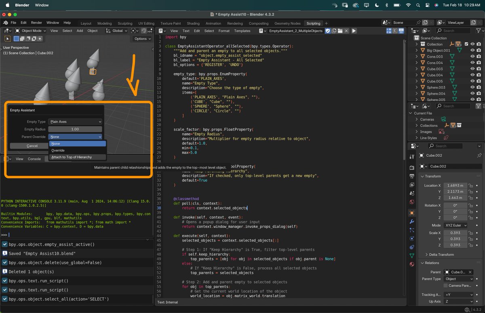Click the Wi-Fi icon in menu bar
485x313 pixels.
click(x=408, y=5)
